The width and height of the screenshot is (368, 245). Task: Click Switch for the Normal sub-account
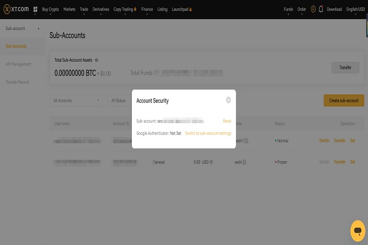(x=324, y=140)
